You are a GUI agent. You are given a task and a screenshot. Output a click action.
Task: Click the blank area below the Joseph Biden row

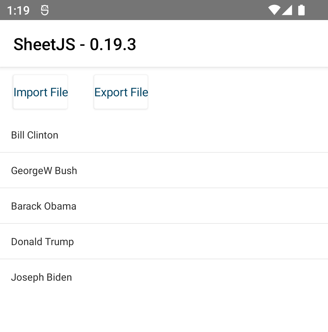click(164, 313)
